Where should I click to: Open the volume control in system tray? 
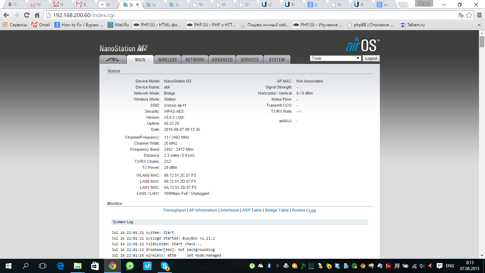pyautogui.click(x=422, y=266)
